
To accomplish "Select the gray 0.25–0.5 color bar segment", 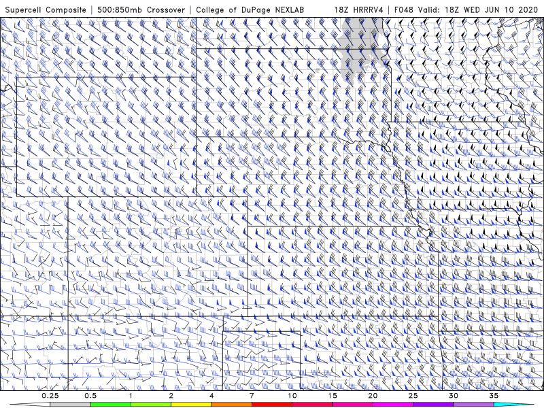I will tap(70, 405).
